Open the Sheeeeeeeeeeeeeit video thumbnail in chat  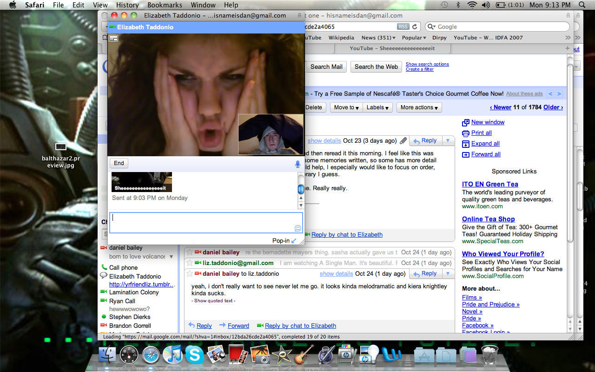(x=142, y=182)
